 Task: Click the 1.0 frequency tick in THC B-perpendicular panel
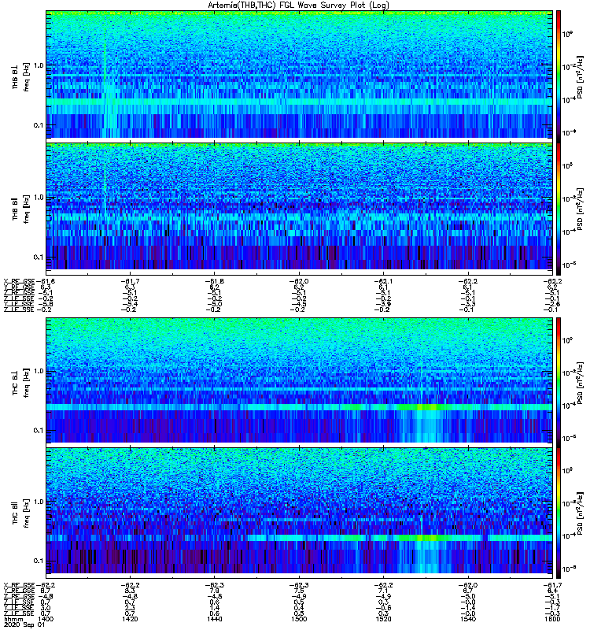pyautogui.click(x=39, y=371)
